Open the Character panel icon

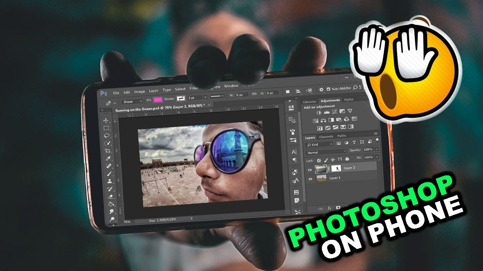pyautogui.click(x=294, y=152)
